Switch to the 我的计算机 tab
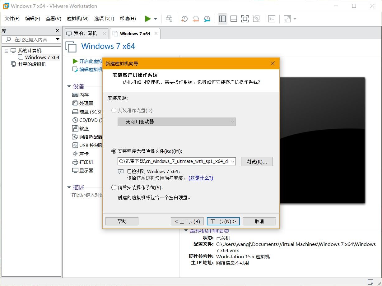The image size is (382, 286). tap(85, 34)
